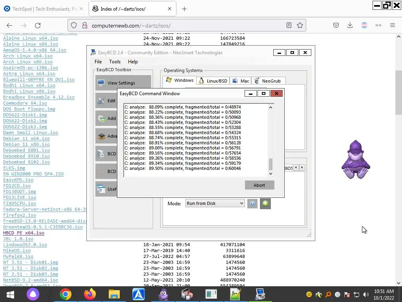This screenshot has width=402, height=302.
Task: Open the browser hamburger menu
Action: pyautogui.click(x=393, y=26)
